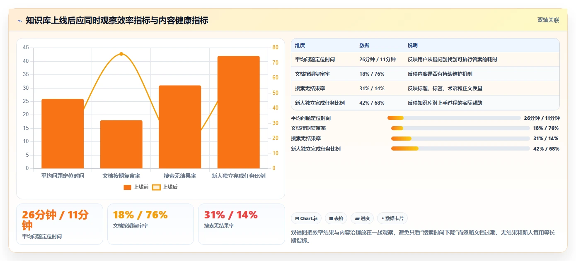Click table cell 新人独立完成任务比例
The image size is (576, 261).
pyautogui.click(x=320, y=103)
